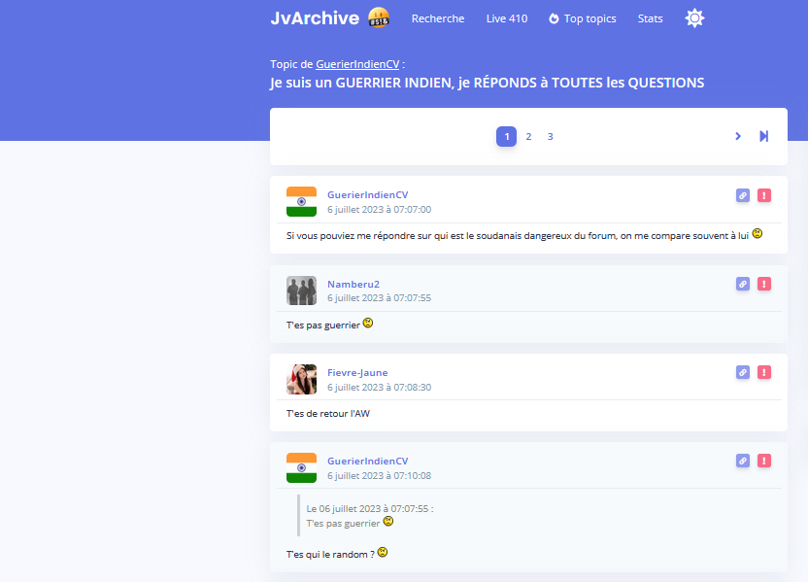Report first GuerierIndienCV post with red icon
Screen dimensions: 808x582
pos(764,195)
